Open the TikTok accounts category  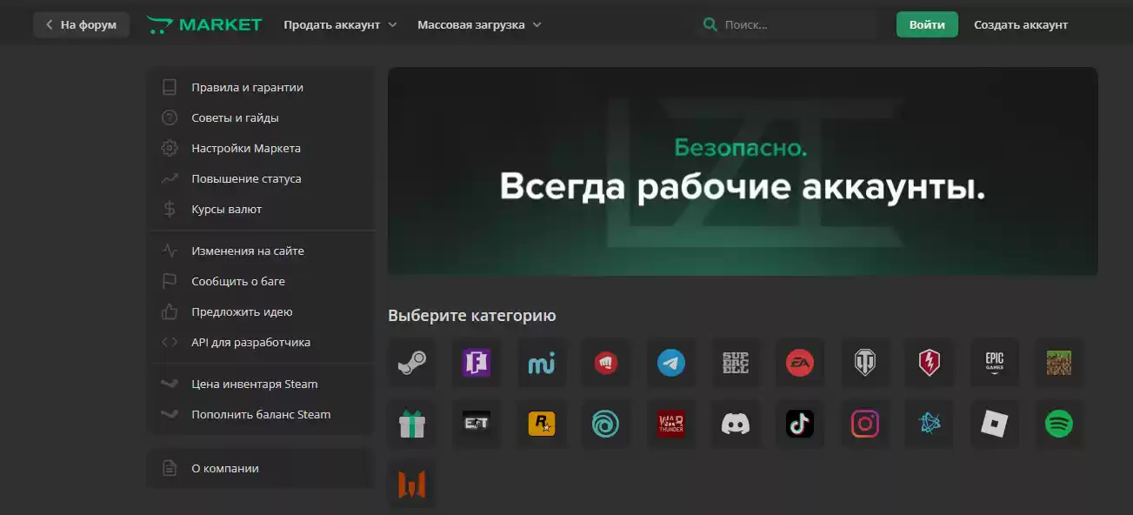[x=800, y=424]
